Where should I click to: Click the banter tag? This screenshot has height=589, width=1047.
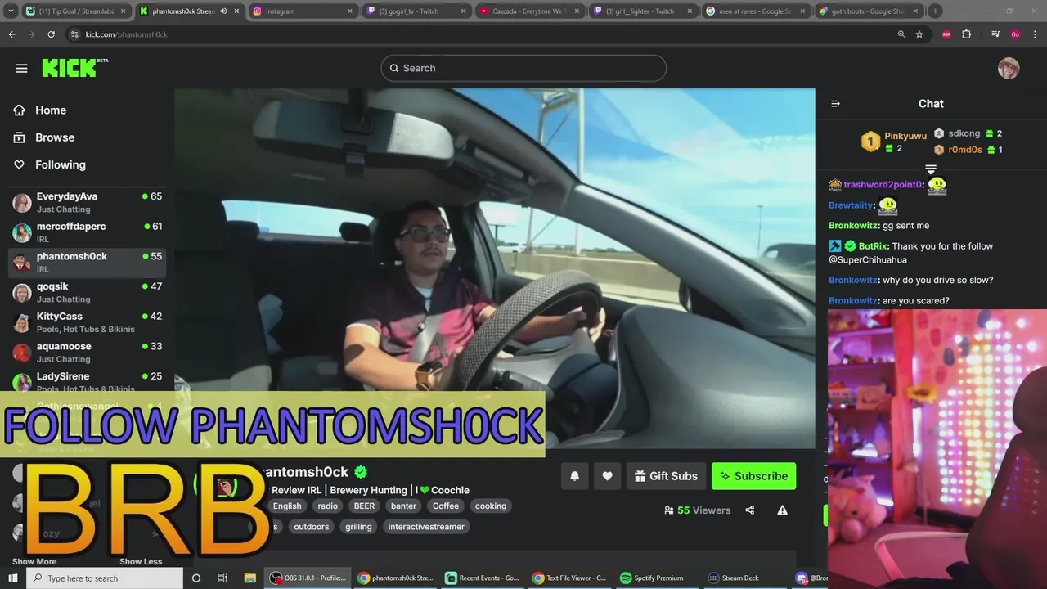pos(404,506)
